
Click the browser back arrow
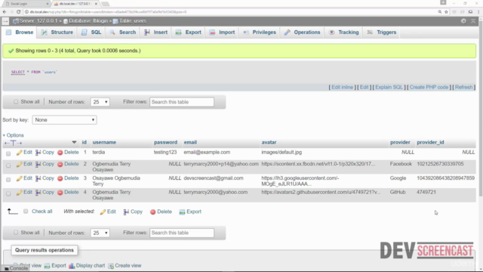5,12
